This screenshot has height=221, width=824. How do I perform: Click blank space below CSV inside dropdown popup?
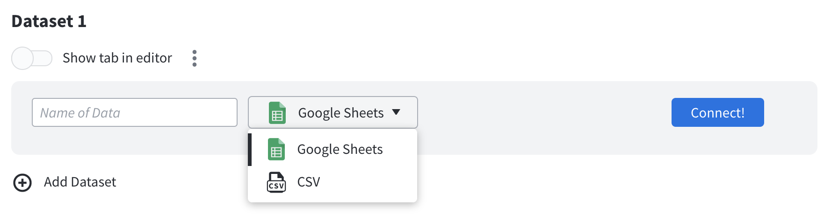(x=332, y=199)
